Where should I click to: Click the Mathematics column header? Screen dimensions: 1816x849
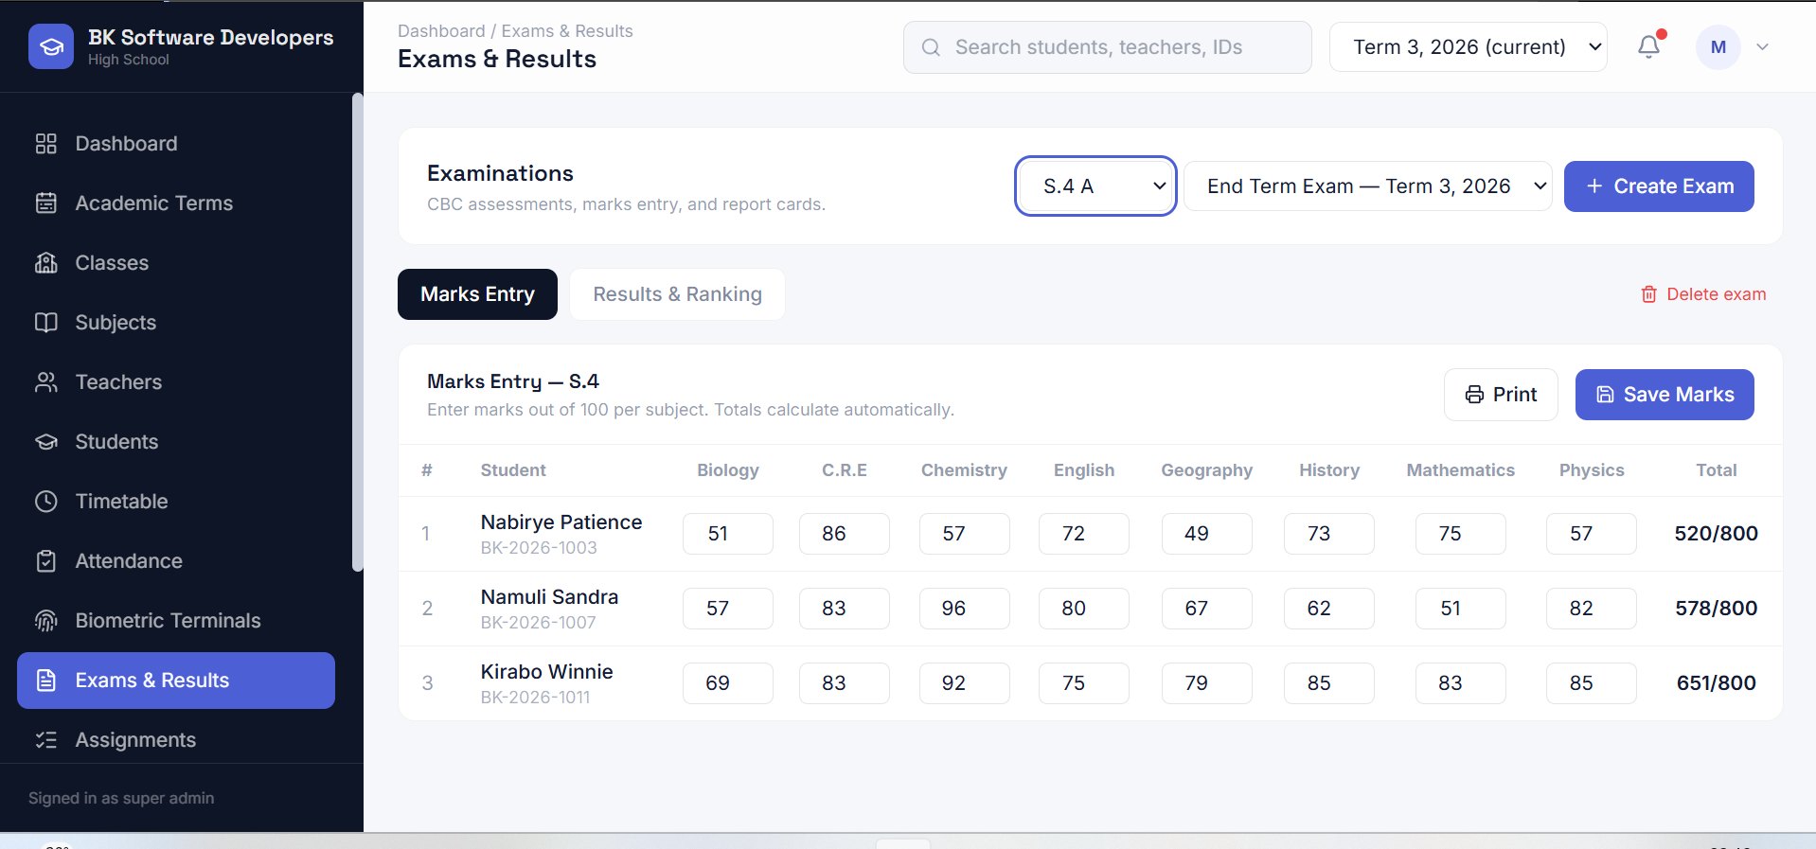1460,470
